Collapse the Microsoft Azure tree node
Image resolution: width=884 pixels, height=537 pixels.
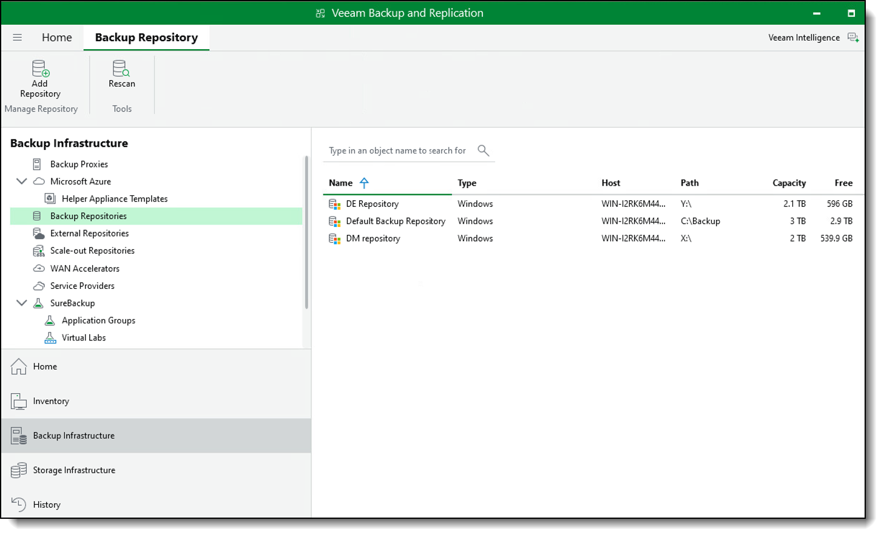click(22, 181)
